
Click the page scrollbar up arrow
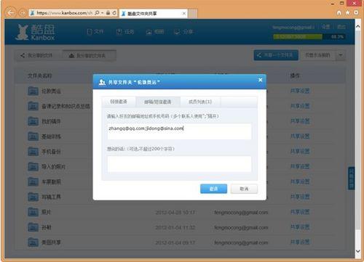358,26
